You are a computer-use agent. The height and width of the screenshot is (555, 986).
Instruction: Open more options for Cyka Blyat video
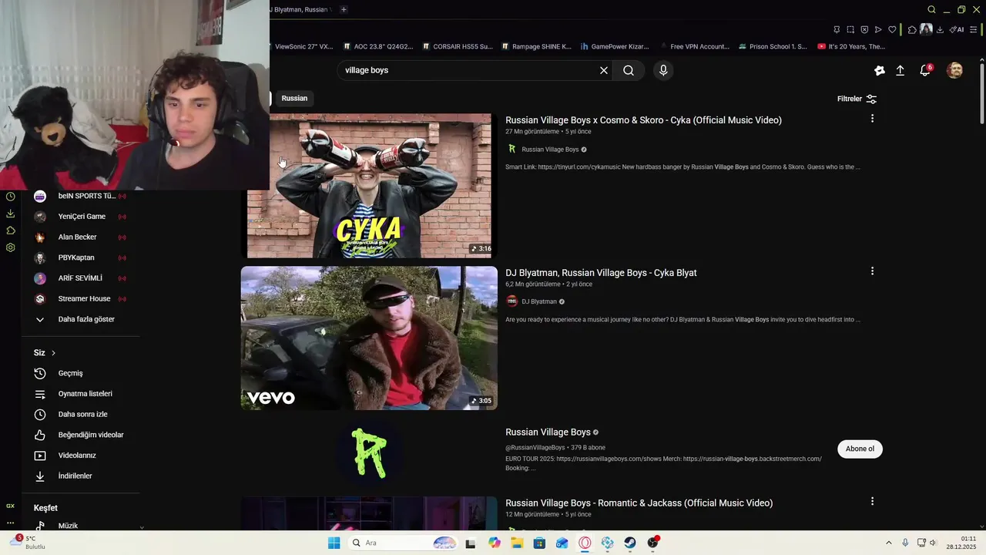click(872, 271)
